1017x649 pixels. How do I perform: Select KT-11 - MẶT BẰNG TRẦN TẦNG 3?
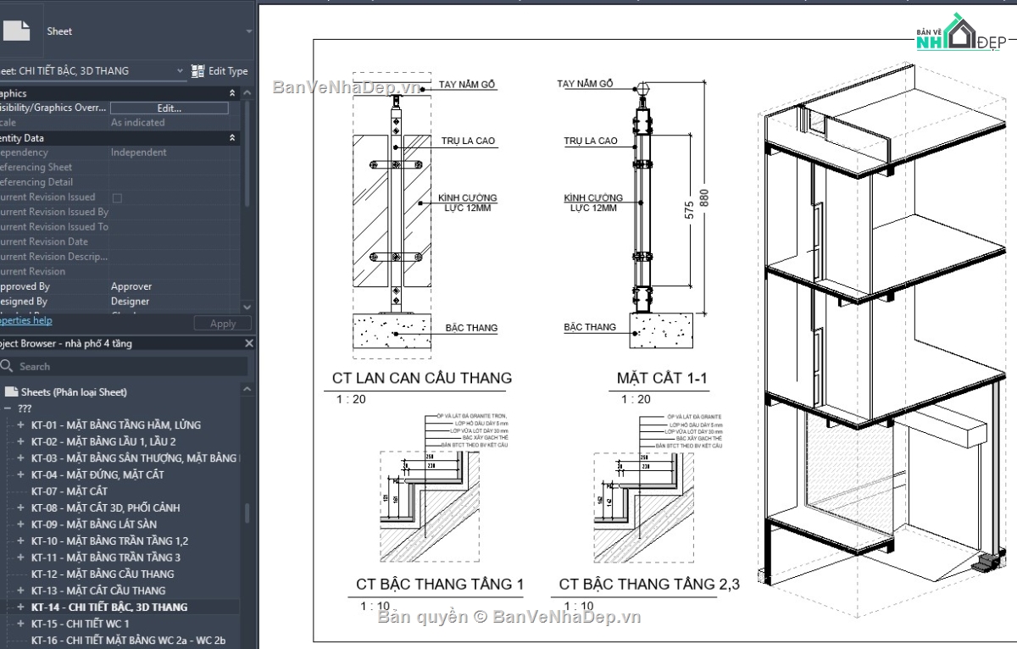106,557
